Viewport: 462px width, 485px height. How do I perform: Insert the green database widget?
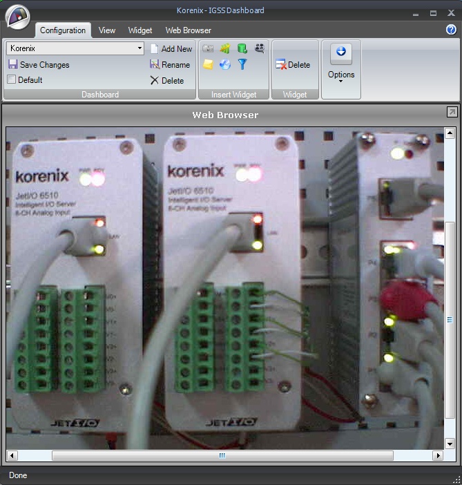click(242, 48)
